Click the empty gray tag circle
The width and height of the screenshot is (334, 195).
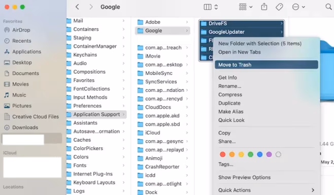(278, 154)
